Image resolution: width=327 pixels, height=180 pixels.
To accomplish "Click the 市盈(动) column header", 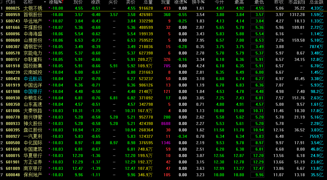I will (297, 2).
